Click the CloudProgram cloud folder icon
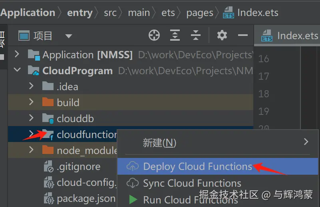 pyautogui.click(x=34, y=71)
